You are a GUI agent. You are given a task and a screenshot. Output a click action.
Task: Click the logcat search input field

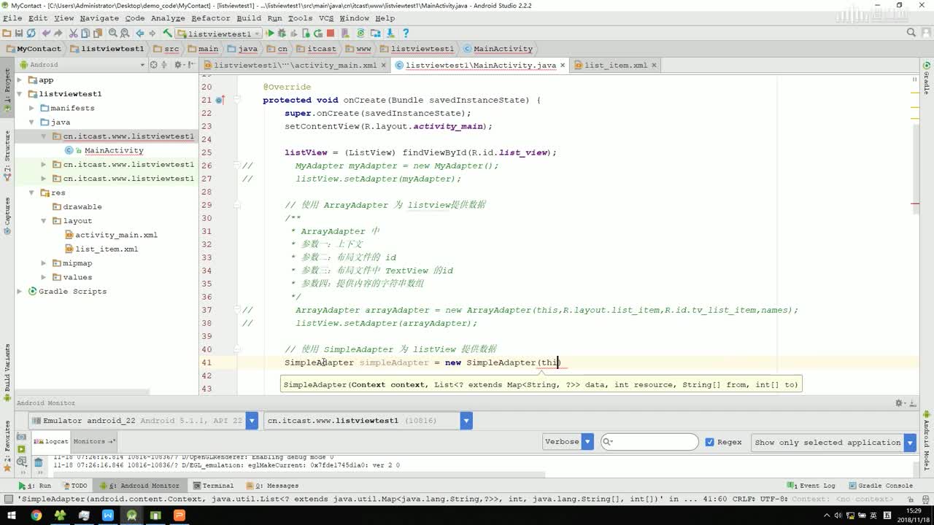coord(649,442)
